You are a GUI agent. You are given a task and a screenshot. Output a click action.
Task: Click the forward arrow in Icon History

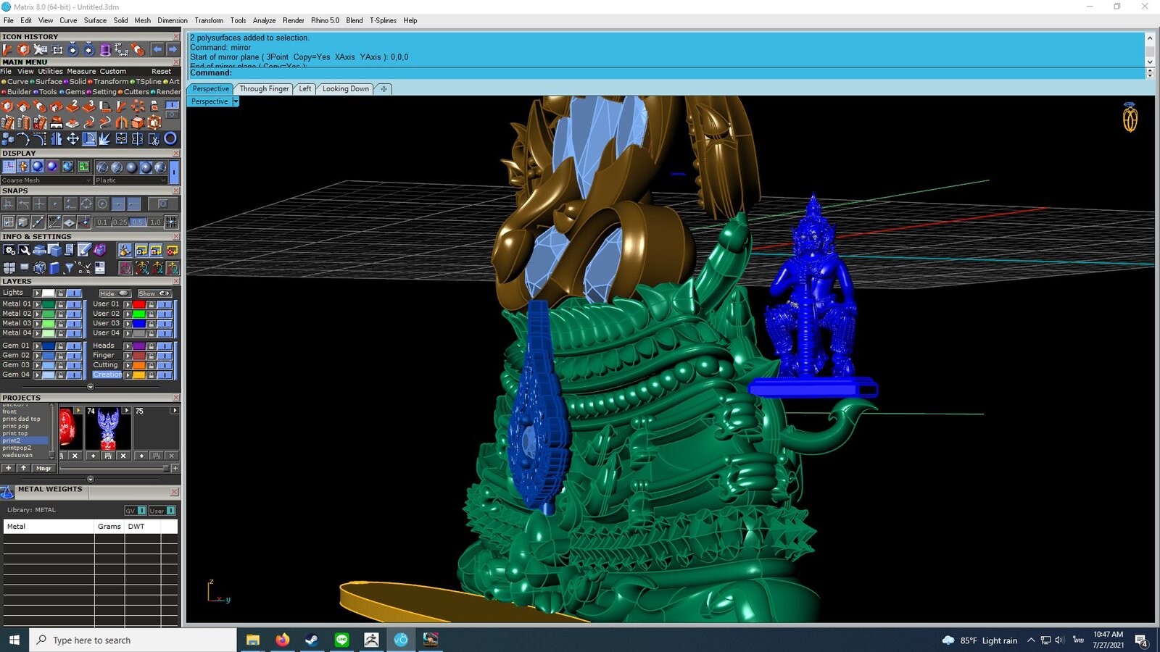(173, 49)
